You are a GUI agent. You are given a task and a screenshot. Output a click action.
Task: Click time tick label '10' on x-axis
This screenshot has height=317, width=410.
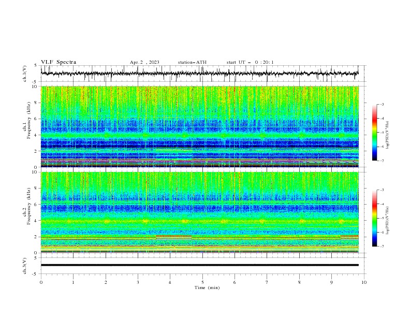click(364, 282)
